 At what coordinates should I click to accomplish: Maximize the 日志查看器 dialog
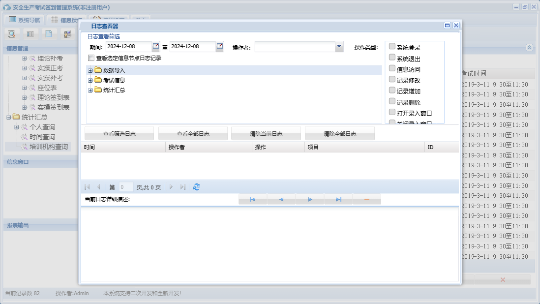pyautogui.click(x=447, y=26)
